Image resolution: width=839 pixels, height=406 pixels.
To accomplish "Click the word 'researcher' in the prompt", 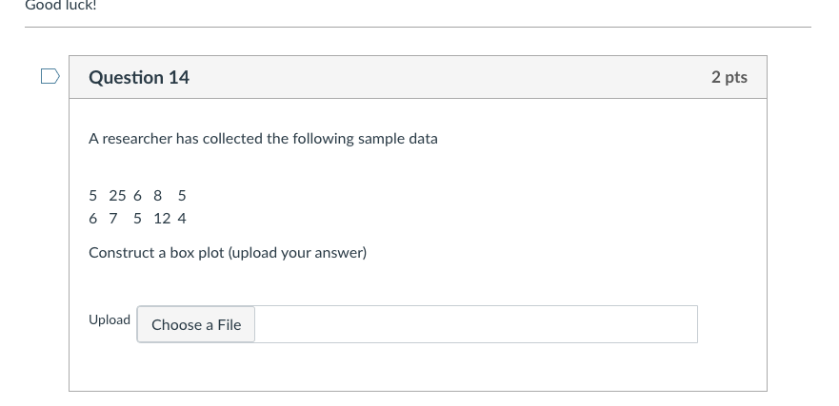I will (136, 139).
